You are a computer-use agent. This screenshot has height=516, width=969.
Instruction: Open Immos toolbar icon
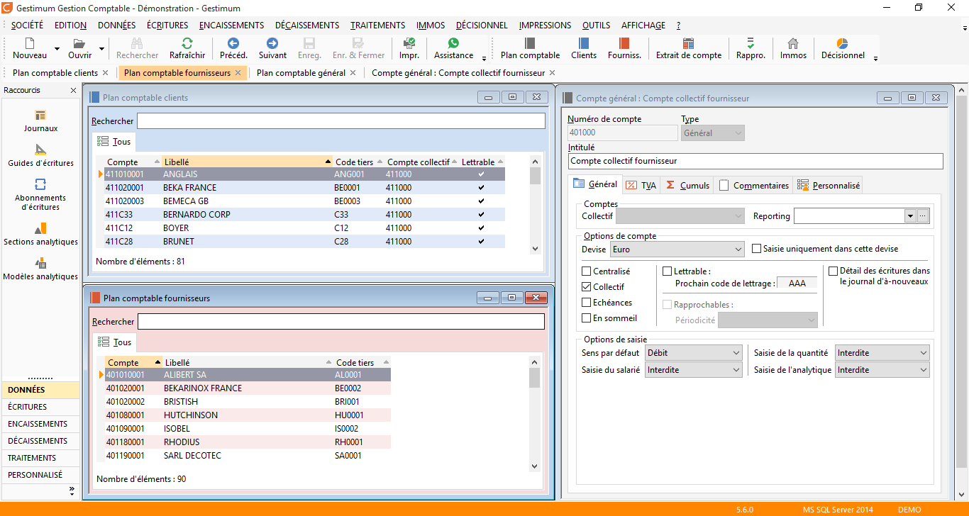793,43
